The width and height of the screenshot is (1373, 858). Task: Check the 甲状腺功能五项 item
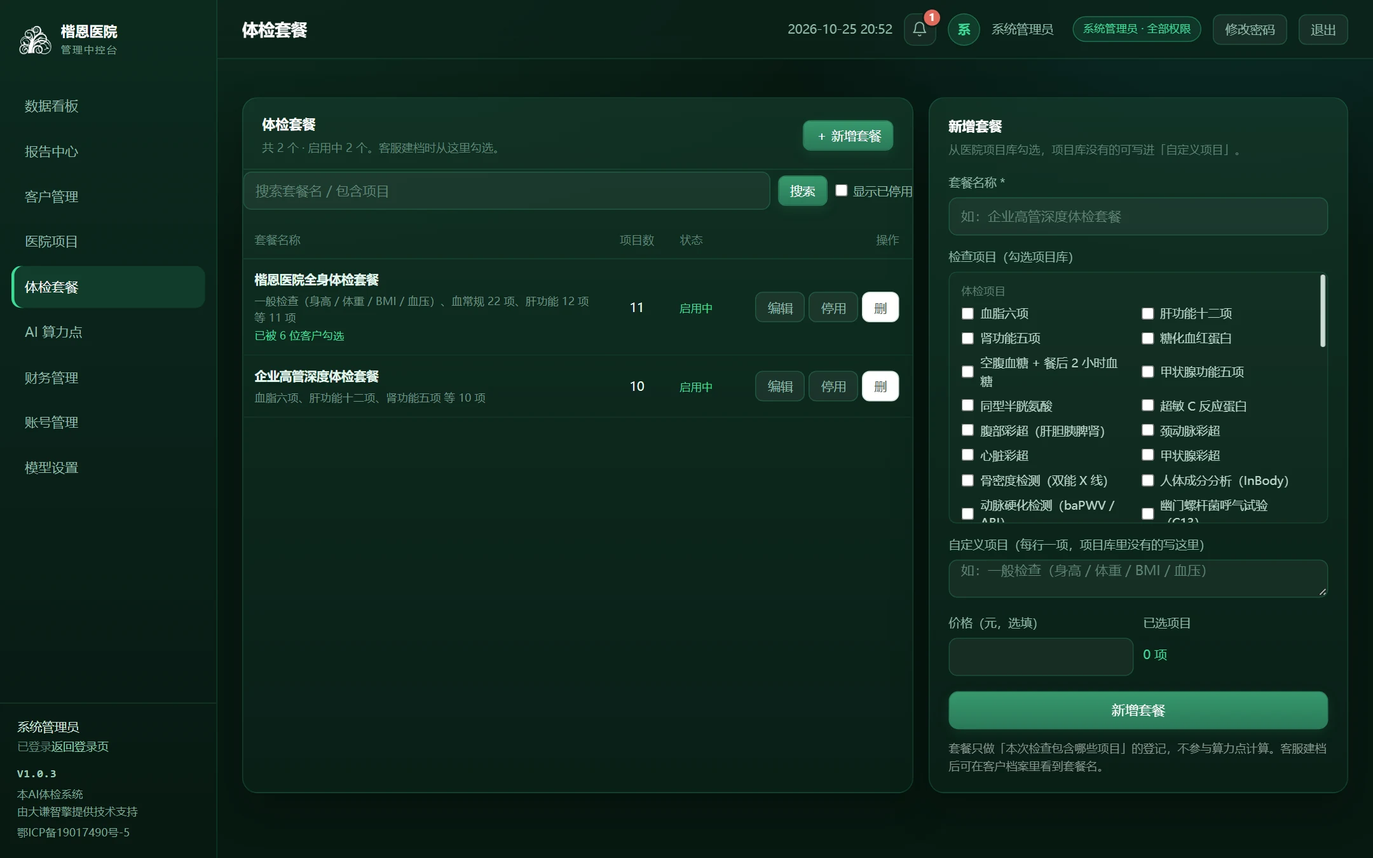(x=1147, y=372)
